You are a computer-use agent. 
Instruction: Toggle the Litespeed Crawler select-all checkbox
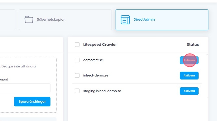click(x=77, y=45)
